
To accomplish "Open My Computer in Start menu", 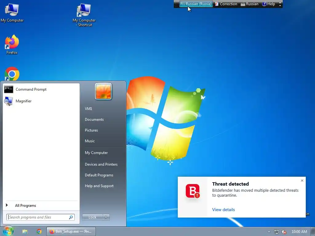I will [x=96, y=153].
